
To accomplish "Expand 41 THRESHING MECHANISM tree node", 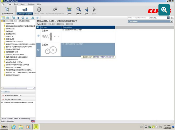I will point(4,57).
